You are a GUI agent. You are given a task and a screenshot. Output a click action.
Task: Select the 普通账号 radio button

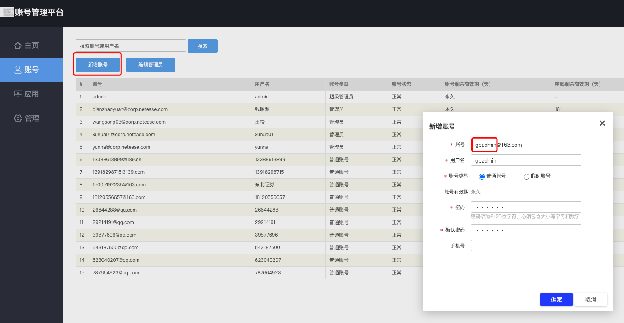click(482, 176)
